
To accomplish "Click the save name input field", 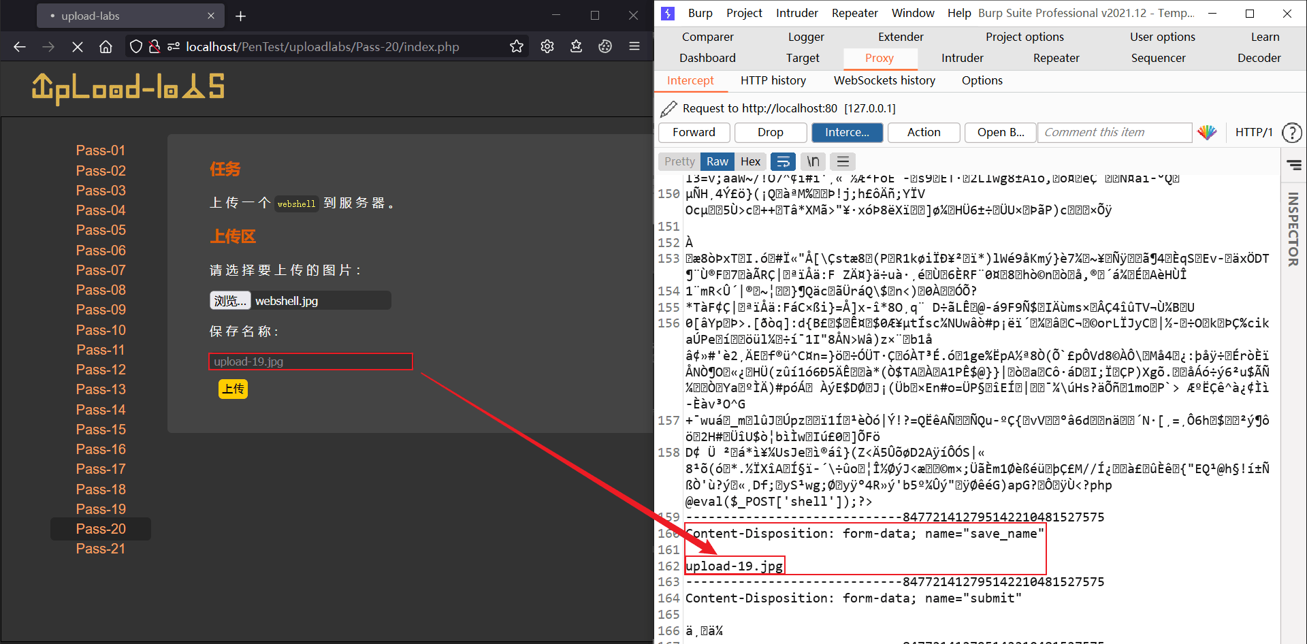I will (310, 361).
